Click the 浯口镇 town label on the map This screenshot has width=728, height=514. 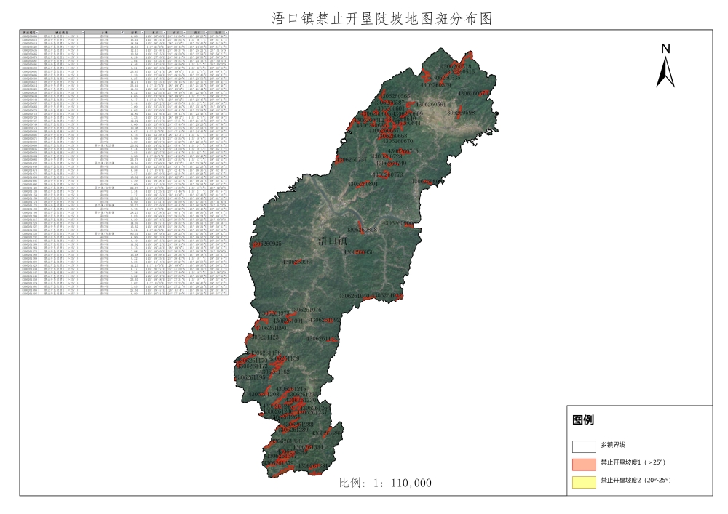[333, 240]
